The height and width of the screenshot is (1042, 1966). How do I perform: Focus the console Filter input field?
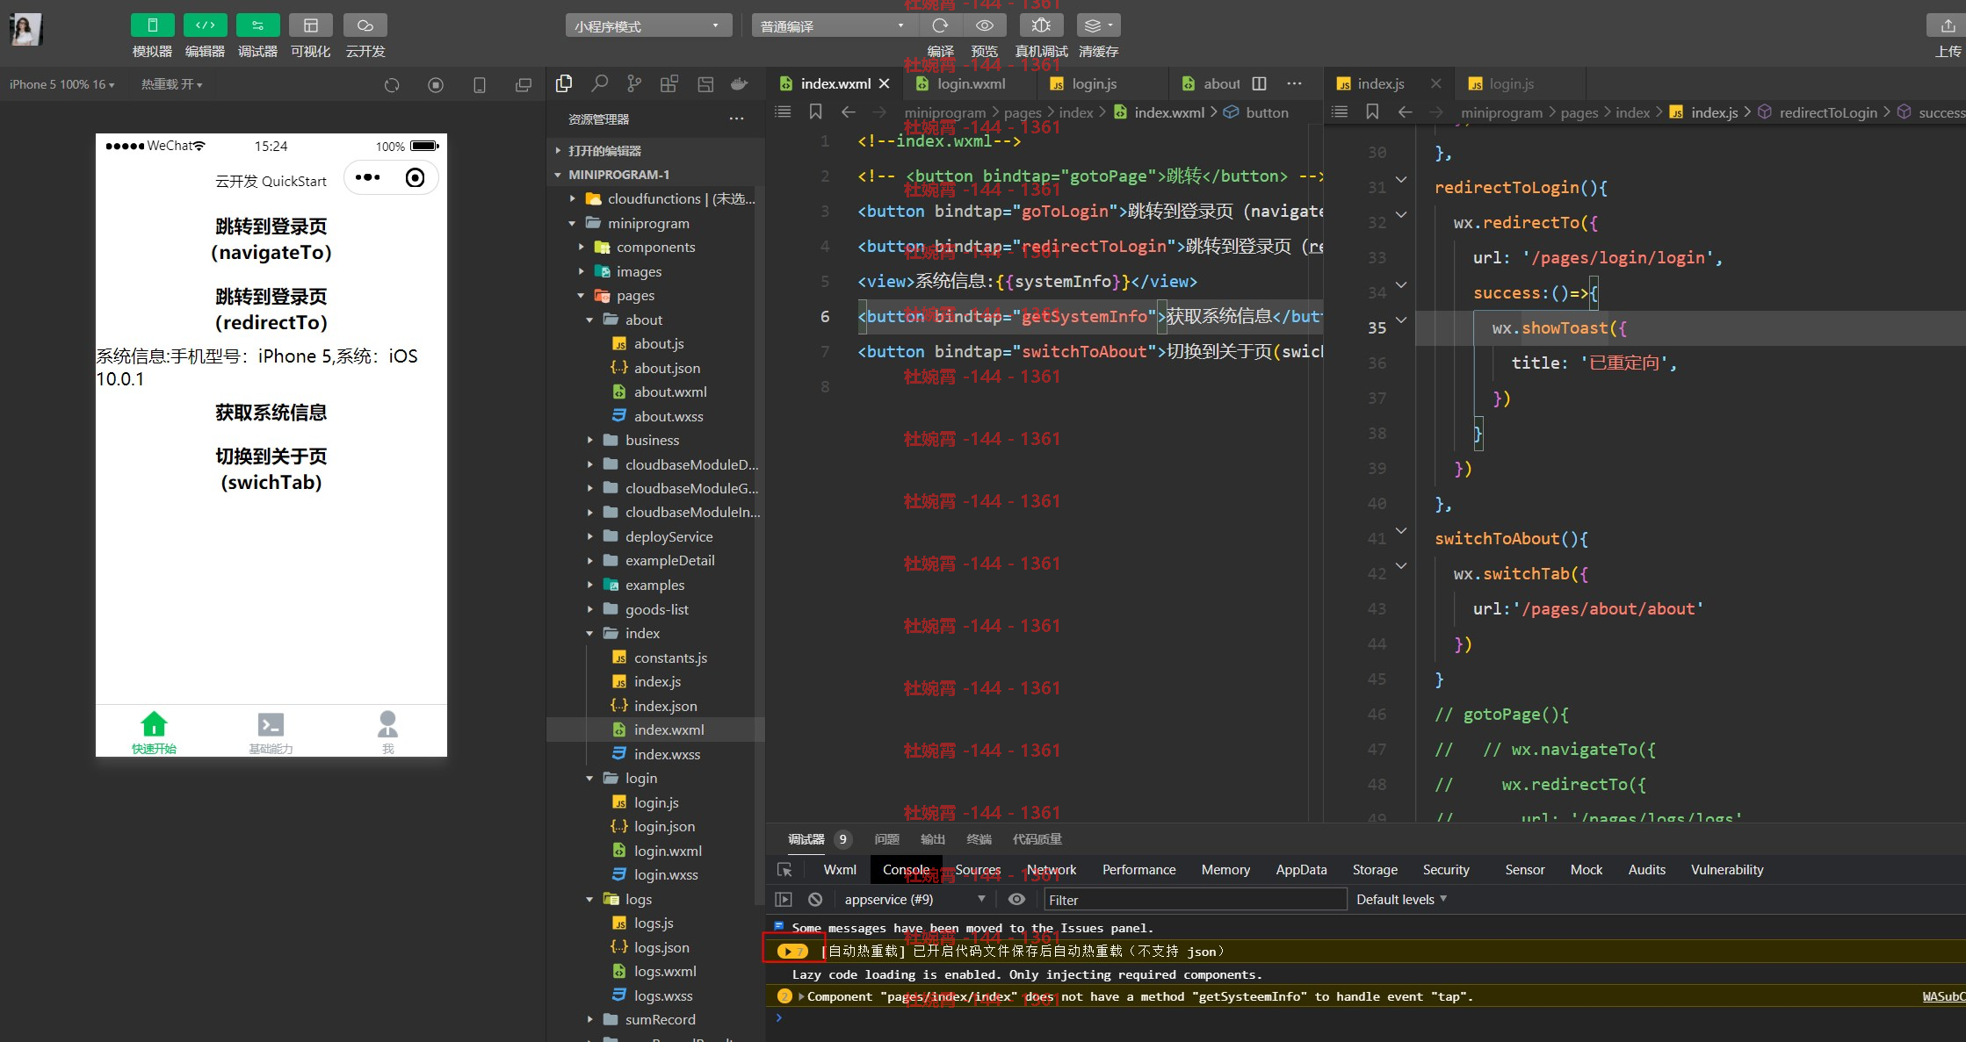(x=1195, y=900)
